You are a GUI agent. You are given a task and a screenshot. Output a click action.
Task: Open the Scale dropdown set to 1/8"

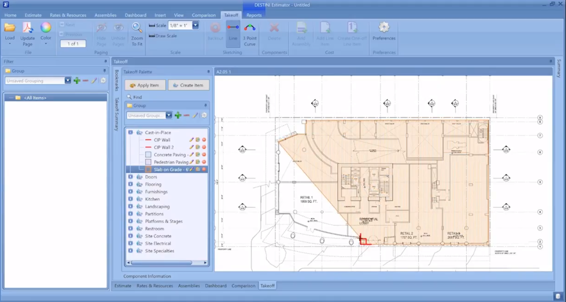pos(196,25)
